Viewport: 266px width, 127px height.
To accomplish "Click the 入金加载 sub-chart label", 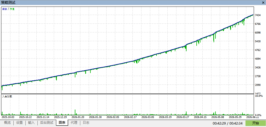I will click(x=7, y=96).
